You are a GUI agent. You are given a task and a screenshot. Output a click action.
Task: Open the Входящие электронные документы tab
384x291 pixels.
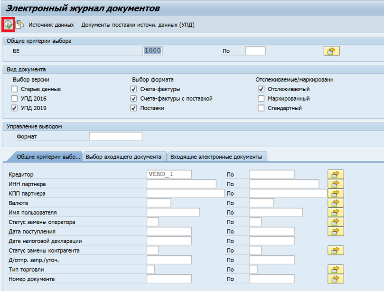216,157
